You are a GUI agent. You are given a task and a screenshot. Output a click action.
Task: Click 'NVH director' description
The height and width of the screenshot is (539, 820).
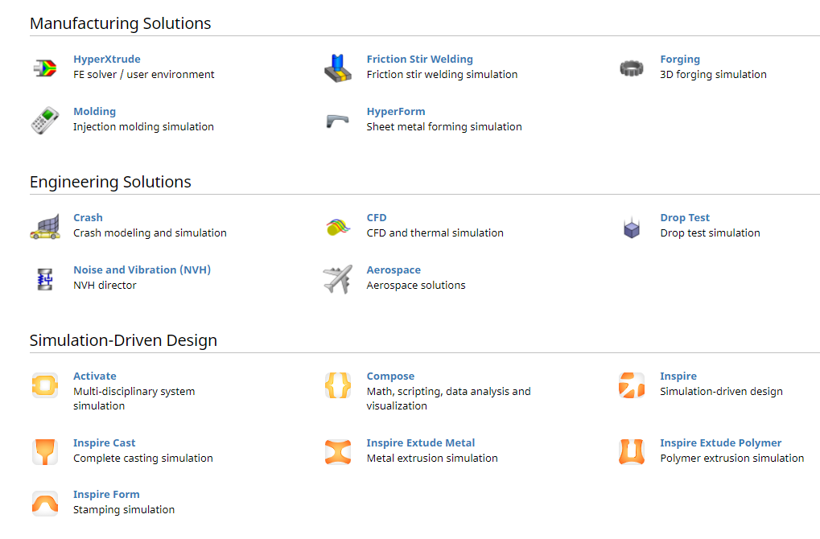tap(105, 285)
